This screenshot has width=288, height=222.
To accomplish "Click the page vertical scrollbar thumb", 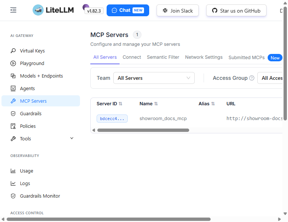I will click(x=285, y=64).
